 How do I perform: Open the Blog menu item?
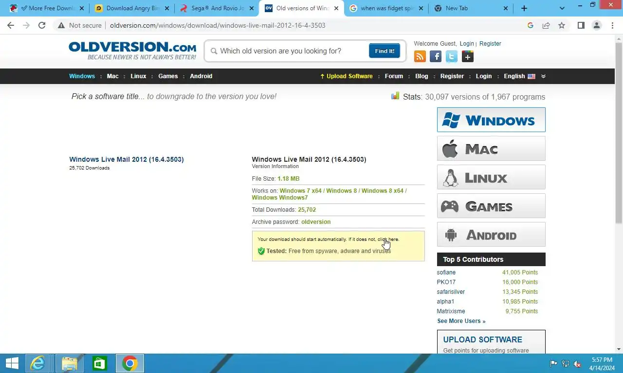(x=421, y=76)
